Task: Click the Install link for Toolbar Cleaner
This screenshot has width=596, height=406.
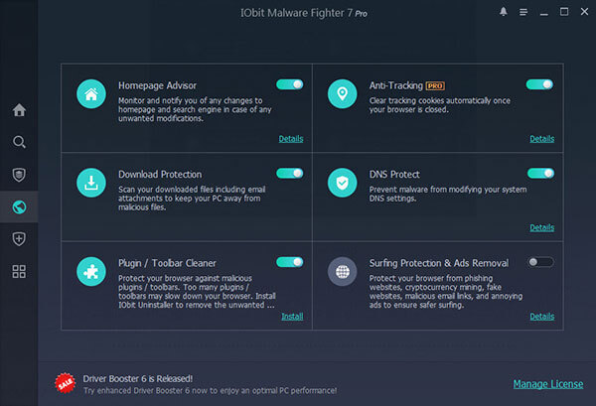Action: (292, 317)
